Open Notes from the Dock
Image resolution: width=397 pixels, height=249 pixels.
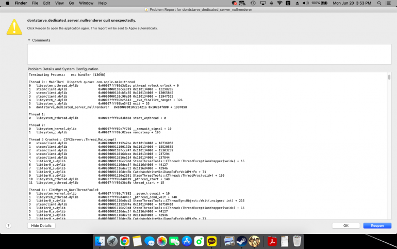[x=137, y=241]
